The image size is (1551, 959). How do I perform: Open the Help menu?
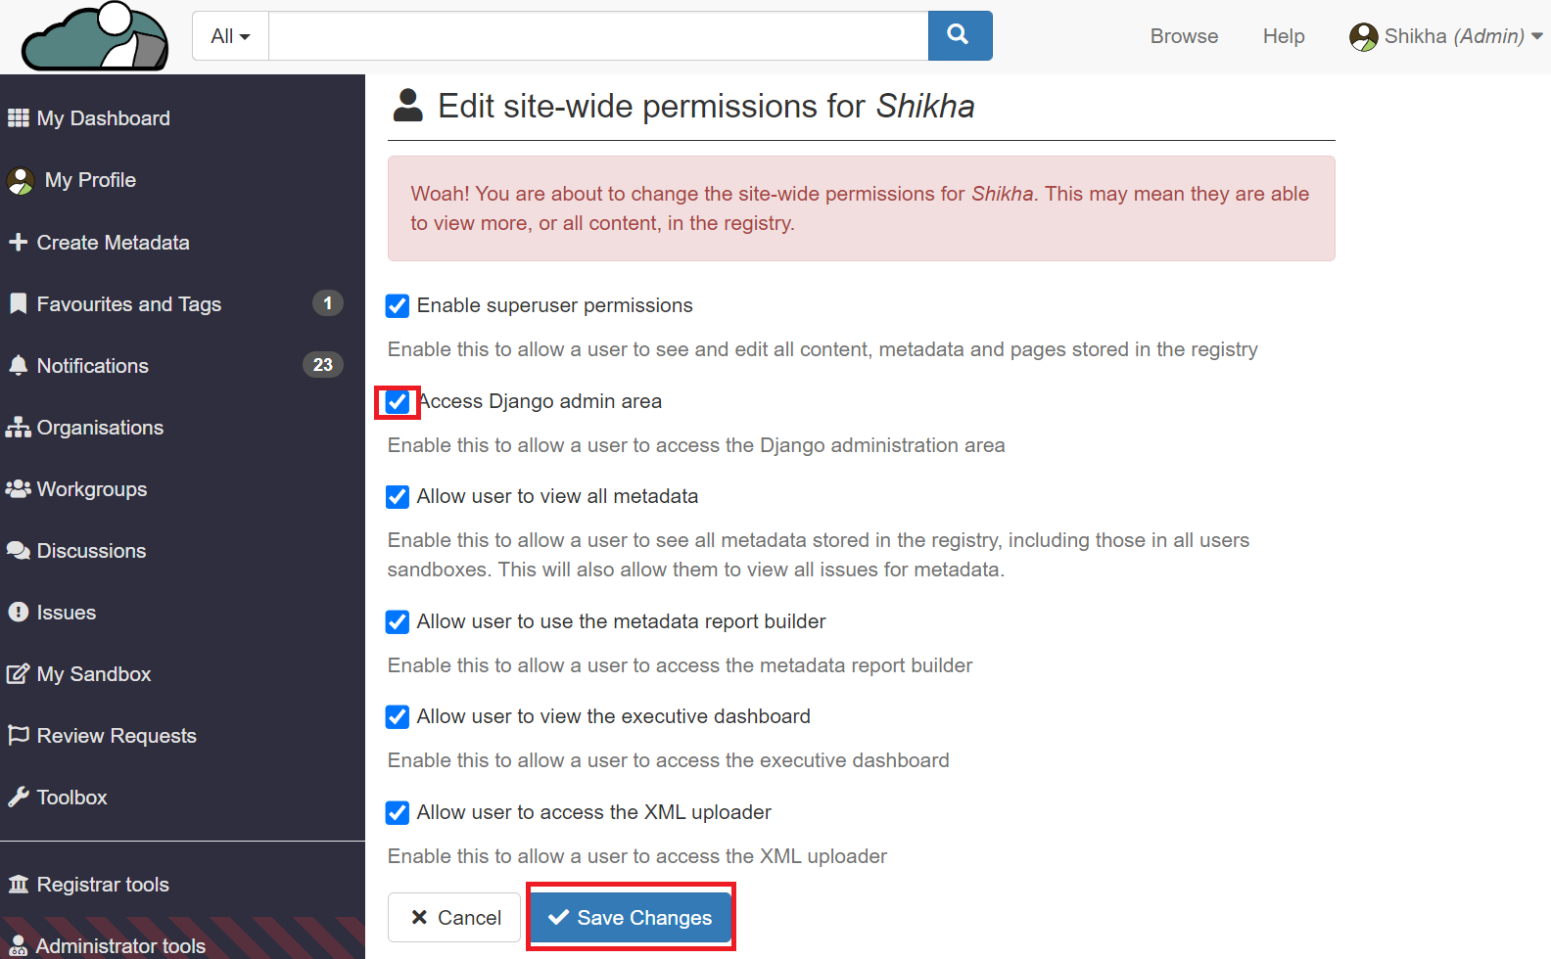[x=1283, y=36]
